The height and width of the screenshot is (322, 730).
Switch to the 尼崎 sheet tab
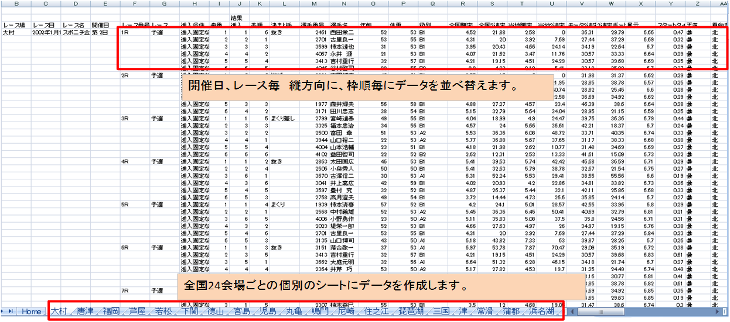click(346, 311)
